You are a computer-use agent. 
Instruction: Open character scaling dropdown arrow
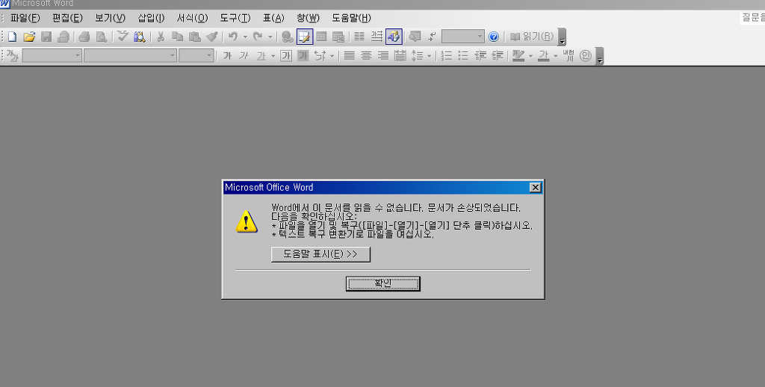[x=332, y=56]
